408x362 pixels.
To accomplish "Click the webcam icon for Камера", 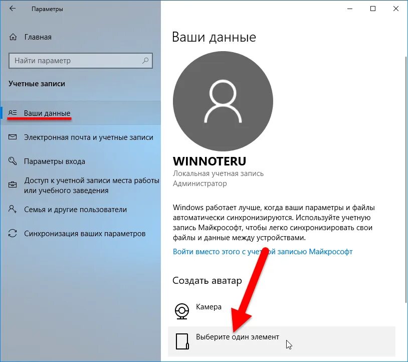I will coord(181,311).
